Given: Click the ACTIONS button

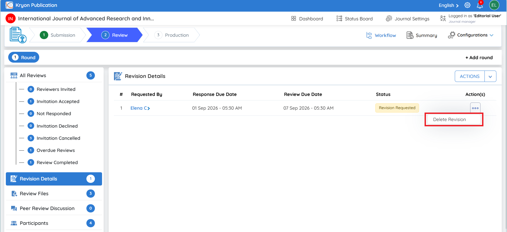Looking at the screenshot, I should [x=470, y=76].
